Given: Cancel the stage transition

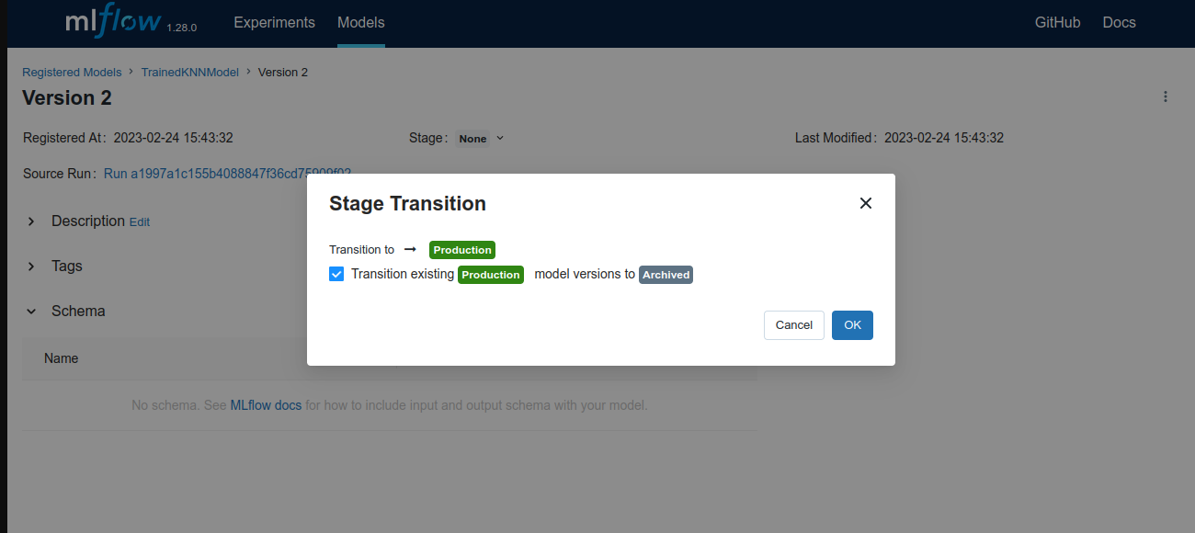Looking at the screenshot, I should (x=793, y=324).
